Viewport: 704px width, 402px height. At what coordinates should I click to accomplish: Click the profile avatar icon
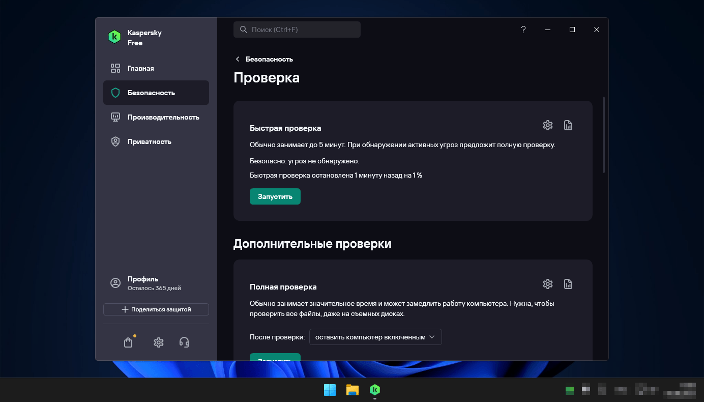click(115, 283)
